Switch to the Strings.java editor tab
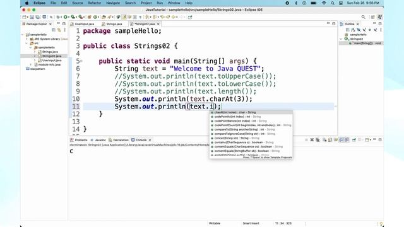This screenshot has width=404, height=227. coord(112,24)
